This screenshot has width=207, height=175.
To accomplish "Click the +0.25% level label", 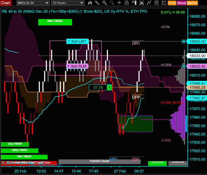I will (166, 65).
